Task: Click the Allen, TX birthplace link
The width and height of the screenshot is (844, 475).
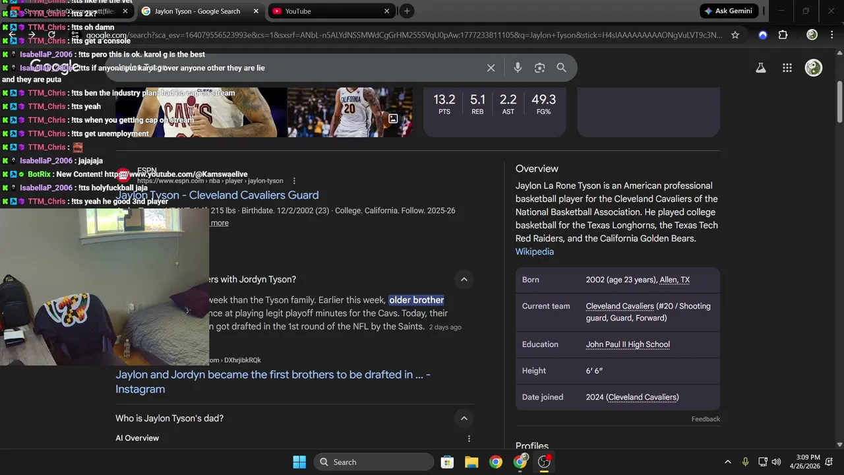Action: pos(675,280)
